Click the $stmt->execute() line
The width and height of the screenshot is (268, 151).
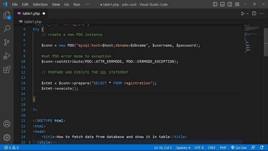(60, 89)
